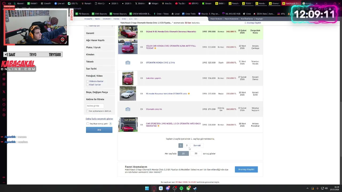Open the OBS icon in taskbar
Image resolution: width=342 pixels, height=192 pixels.
point(174,188)
